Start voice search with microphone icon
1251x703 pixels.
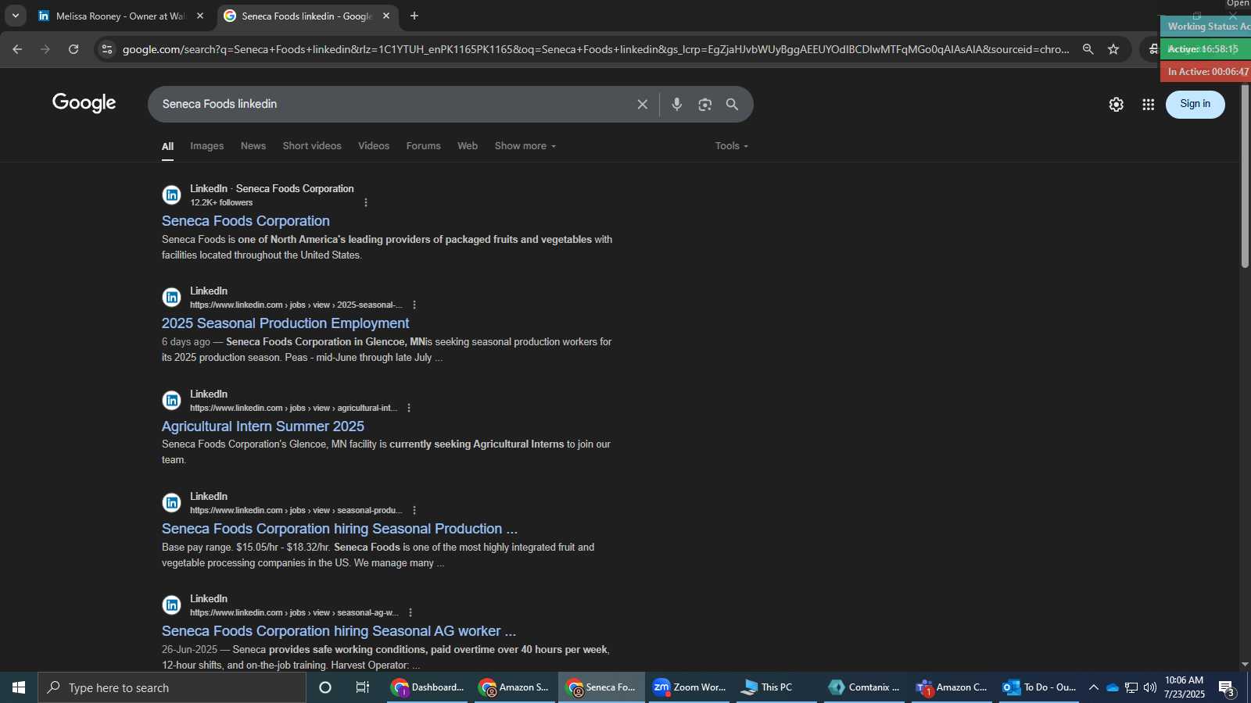click(x=677, y=105)
